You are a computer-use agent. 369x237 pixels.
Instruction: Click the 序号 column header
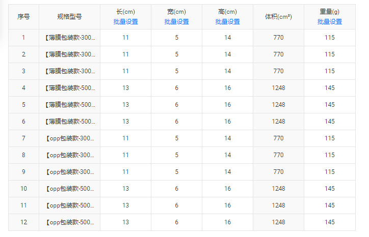[23, 17]
